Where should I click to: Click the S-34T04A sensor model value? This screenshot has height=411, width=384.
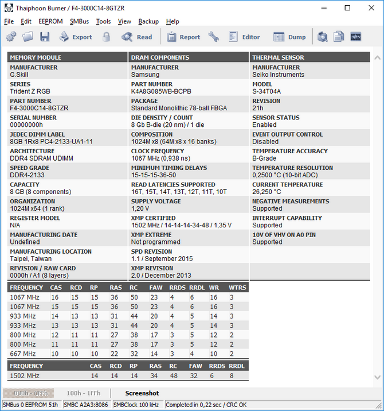tap(267, 91)
